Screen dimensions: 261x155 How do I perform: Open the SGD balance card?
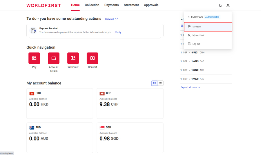click(x=130, y=137)
